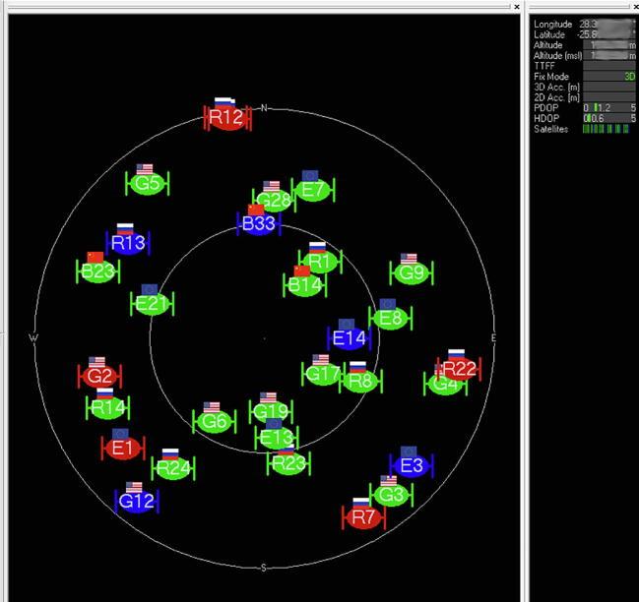Image resolution: width=639 pixels, height=602 pixels.
Task: Click the blue E14 Galileo satellite
Action: (x=349, y=338)
